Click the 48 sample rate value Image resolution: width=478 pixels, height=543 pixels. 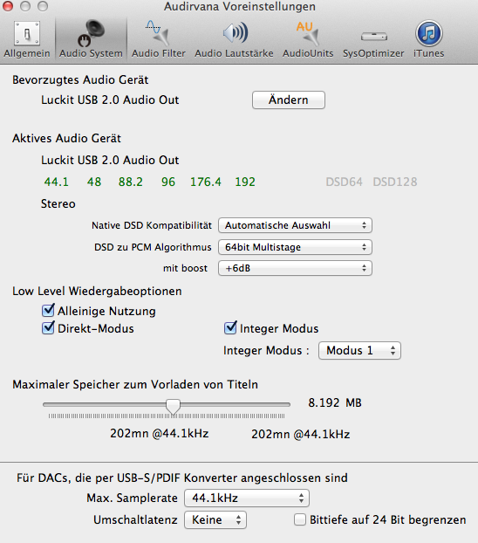[94, 182]
